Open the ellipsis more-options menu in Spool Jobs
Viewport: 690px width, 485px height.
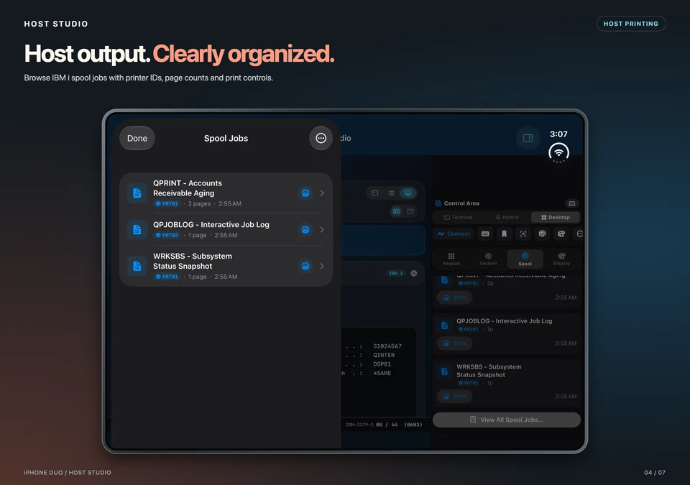pos(321,138)
